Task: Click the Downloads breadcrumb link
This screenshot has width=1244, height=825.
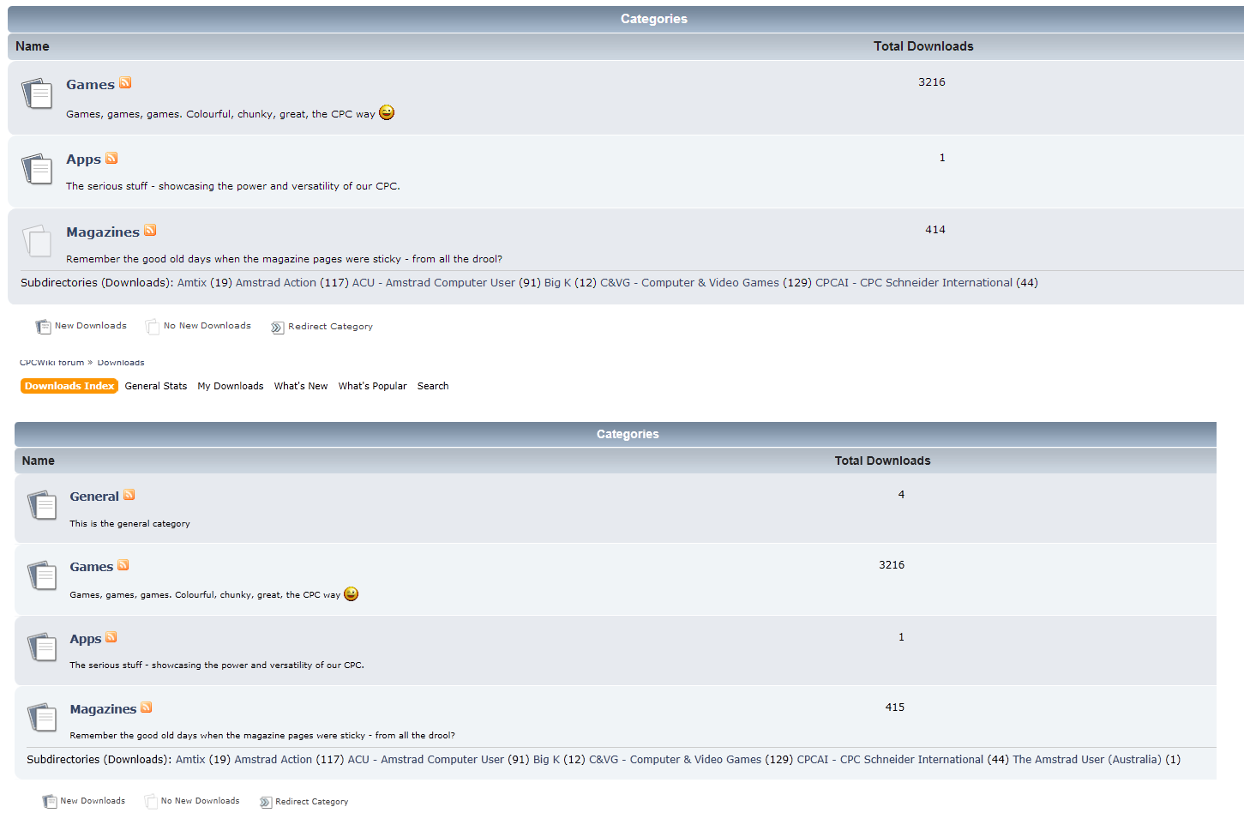Action: 121,363
